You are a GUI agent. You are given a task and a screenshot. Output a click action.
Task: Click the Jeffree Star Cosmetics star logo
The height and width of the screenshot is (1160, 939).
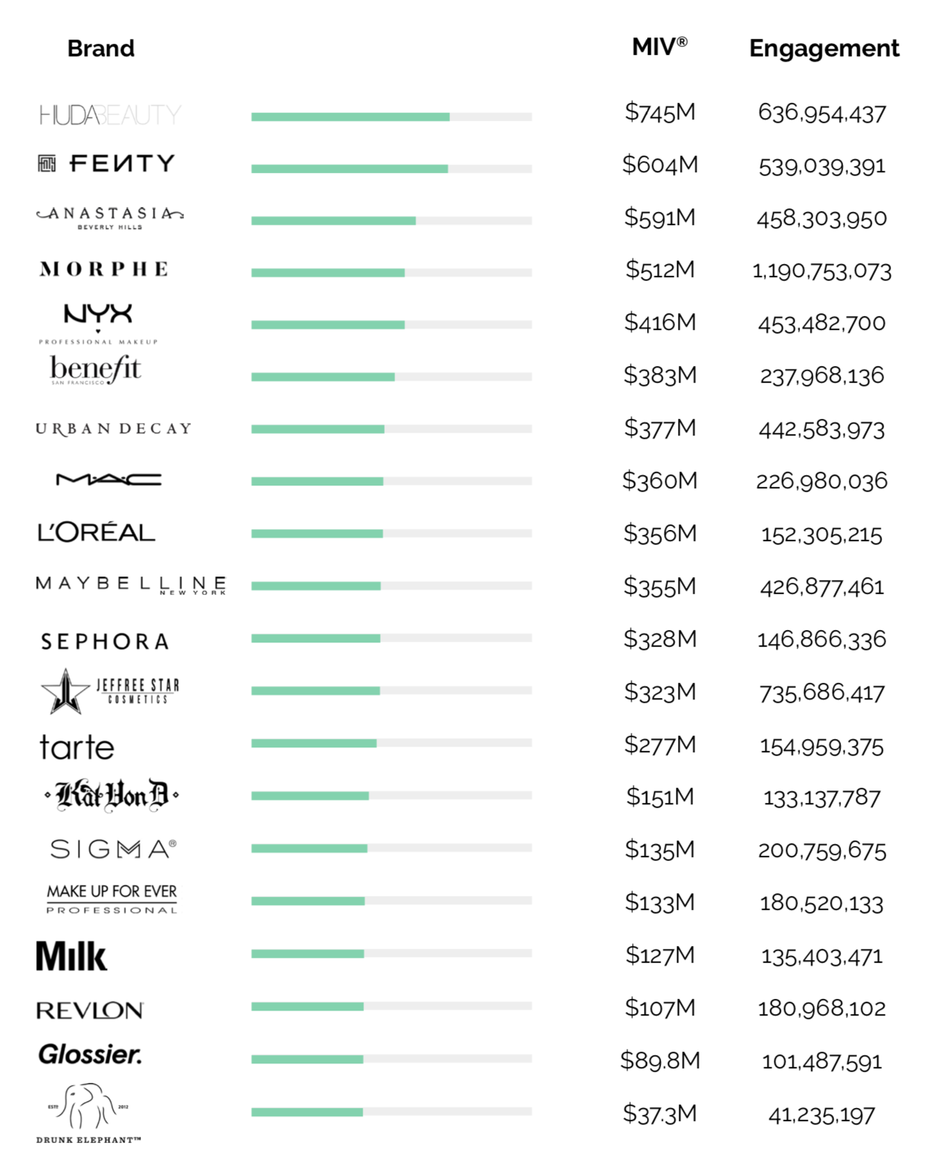tap(110, 691)
